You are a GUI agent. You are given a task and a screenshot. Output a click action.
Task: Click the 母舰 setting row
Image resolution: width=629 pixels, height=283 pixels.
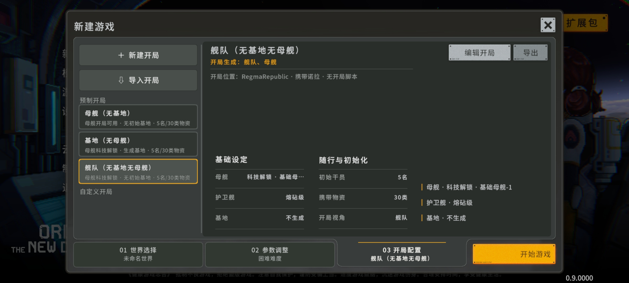pos(259,177)
